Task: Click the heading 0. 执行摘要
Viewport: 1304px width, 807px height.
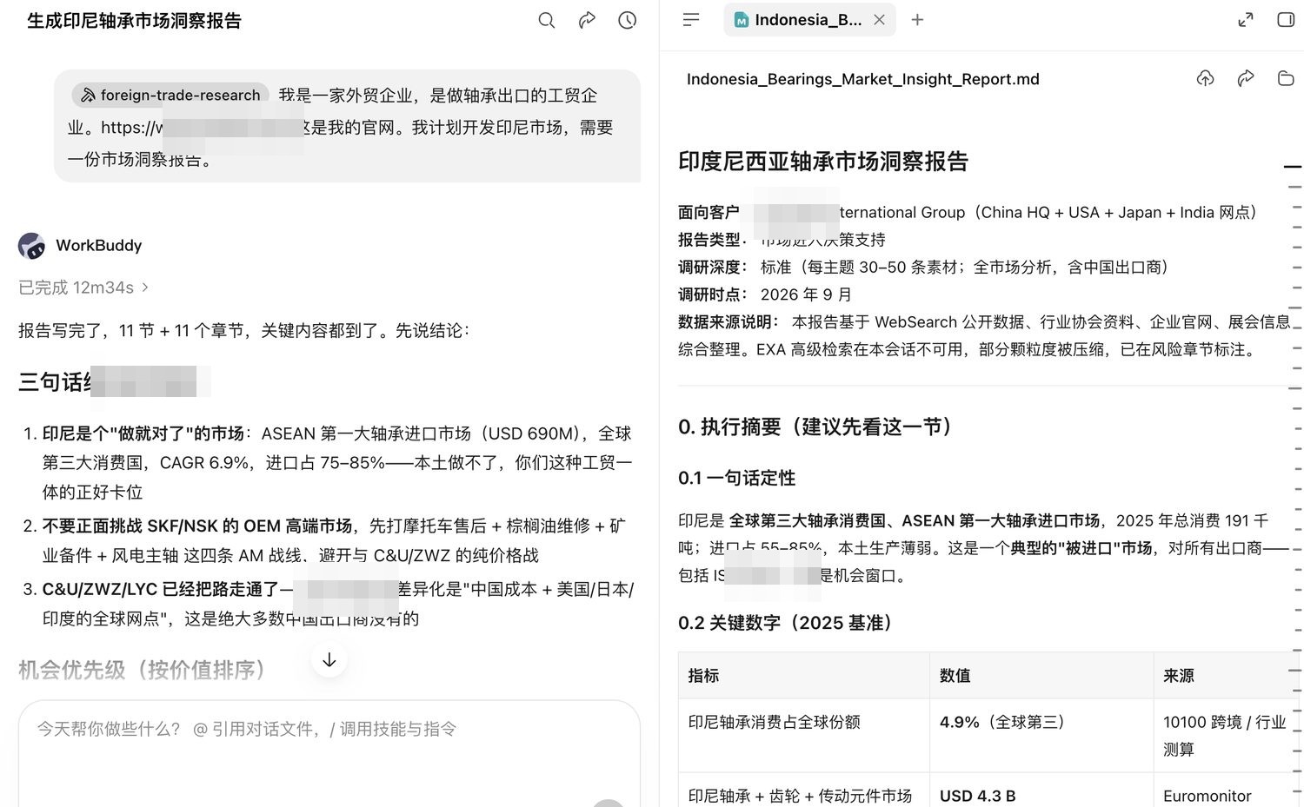Action: tap(815, 427)
